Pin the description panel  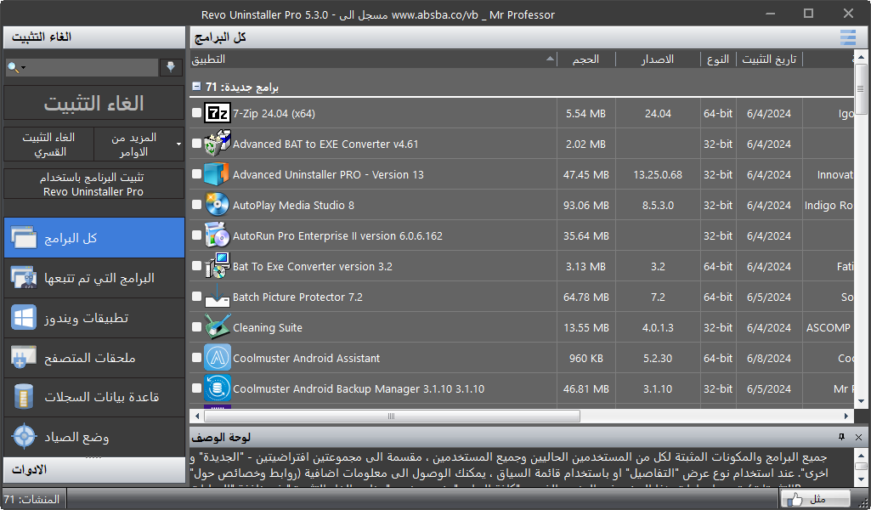click(841, 437)
